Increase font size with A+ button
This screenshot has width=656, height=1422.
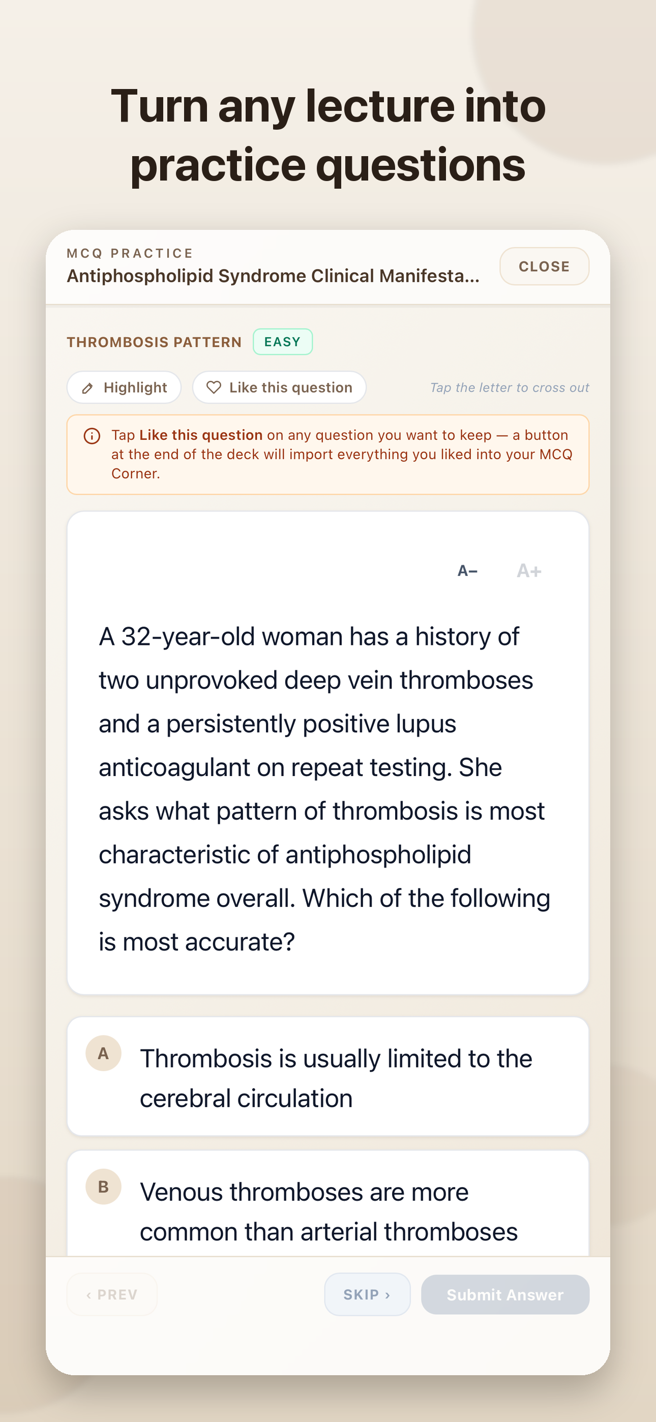point(529,571)
